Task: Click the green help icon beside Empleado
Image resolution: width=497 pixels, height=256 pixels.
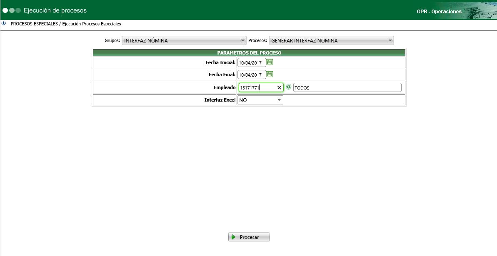Action: (x=288, y=87)
